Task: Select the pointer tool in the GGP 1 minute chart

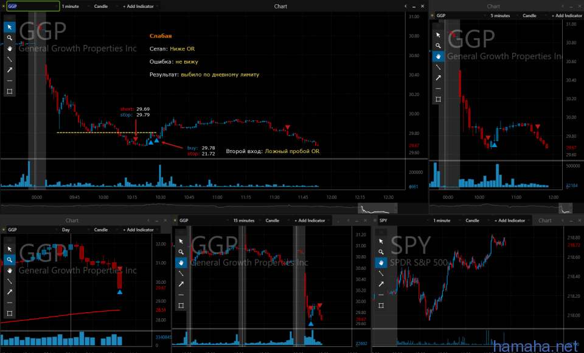Action: 10,27
